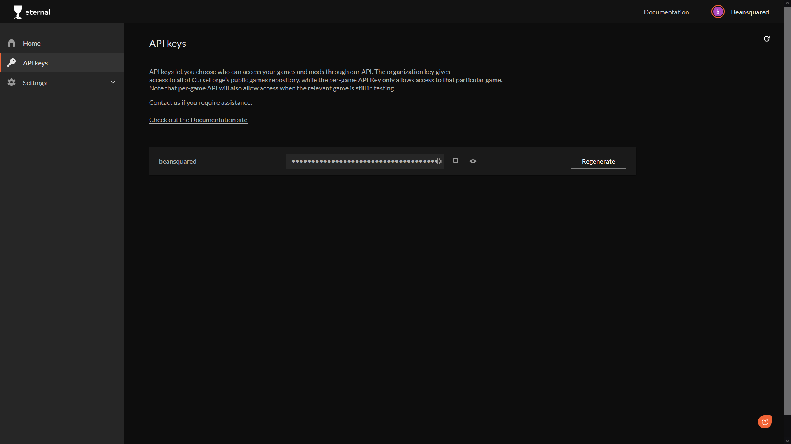Open Documentation from the top bar
Image resolution: width=791 pixels, height=444 pixels.
[666, 12]
